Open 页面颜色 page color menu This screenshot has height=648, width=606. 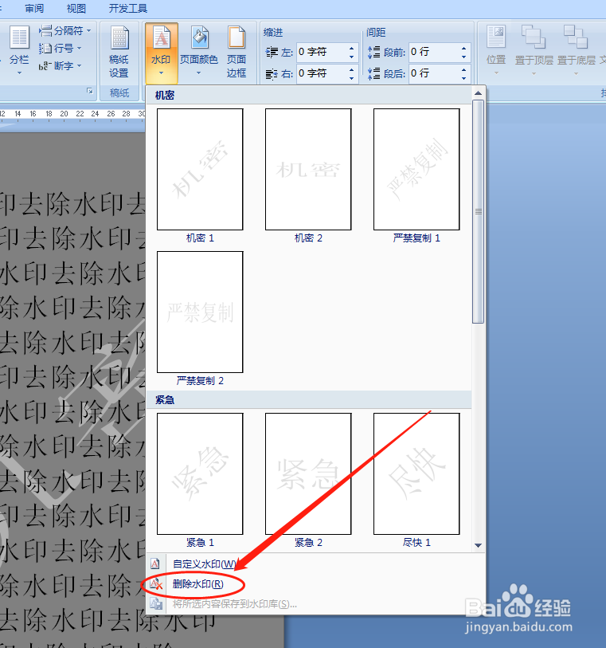198,52
